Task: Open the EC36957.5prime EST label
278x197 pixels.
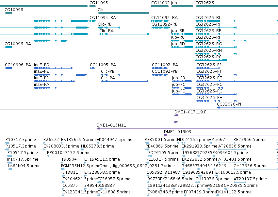Action: [x=114, y=179]
